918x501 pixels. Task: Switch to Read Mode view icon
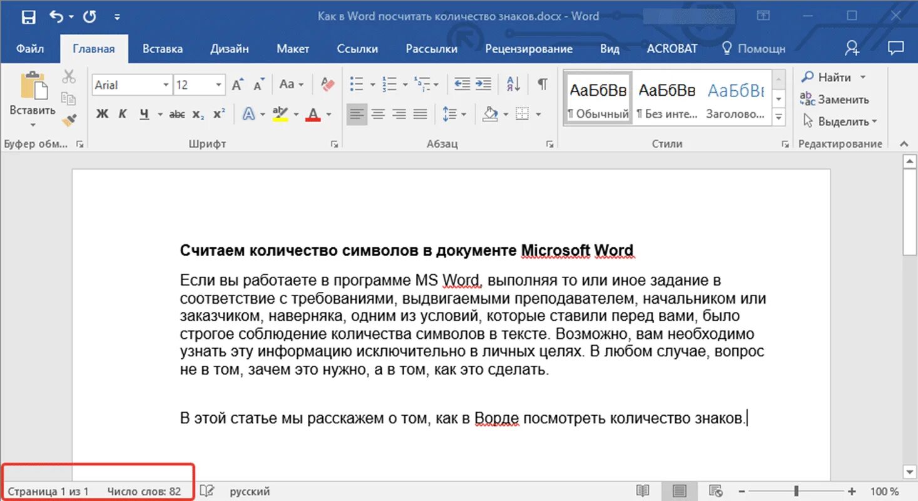coord(643,491)
